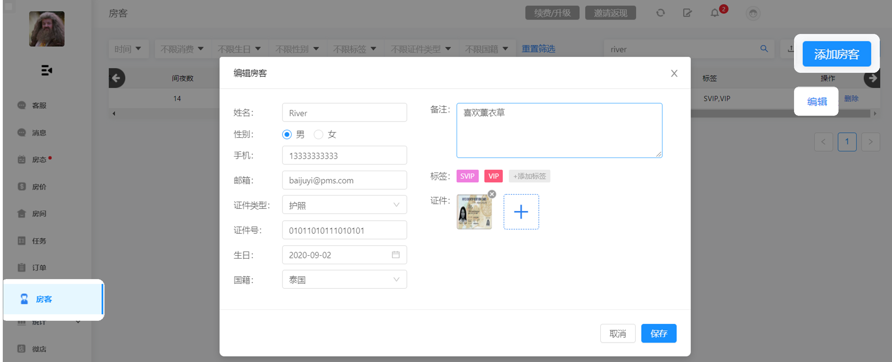
Task: Open the user avatar icon in header
Action: [753, 13]
